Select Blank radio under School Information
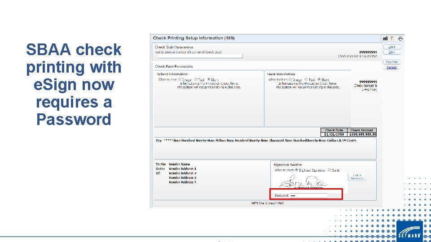 click(209, 79)
